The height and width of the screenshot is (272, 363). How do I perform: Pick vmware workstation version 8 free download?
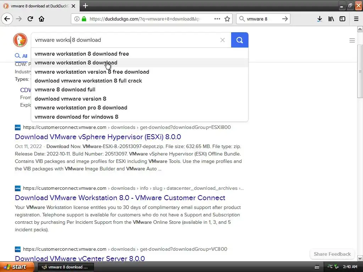point(140,72)
